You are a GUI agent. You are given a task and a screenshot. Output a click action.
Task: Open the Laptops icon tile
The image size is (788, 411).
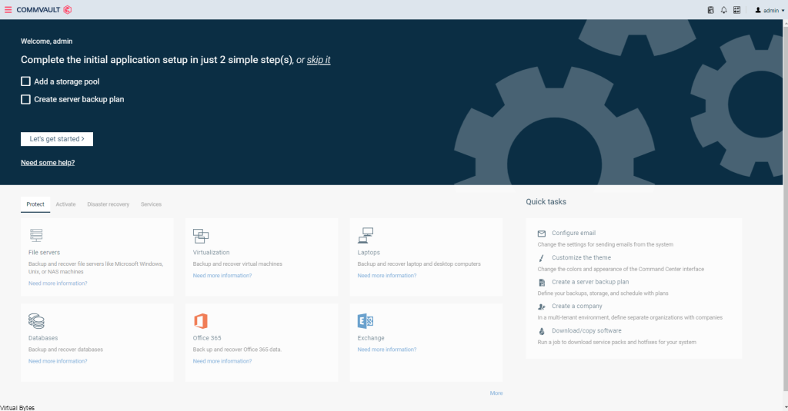click(x=366, y=235)
